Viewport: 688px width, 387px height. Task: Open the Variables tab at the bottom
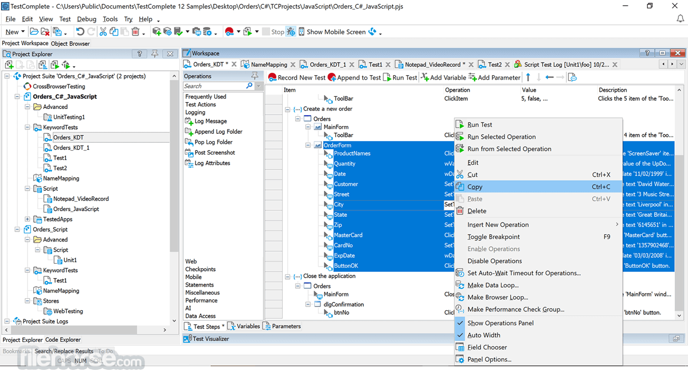tap(244, 326)
